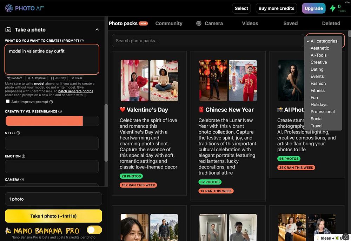Click the heart icon by Valentine's Day
351x241 pixels.
pos(122,109)
